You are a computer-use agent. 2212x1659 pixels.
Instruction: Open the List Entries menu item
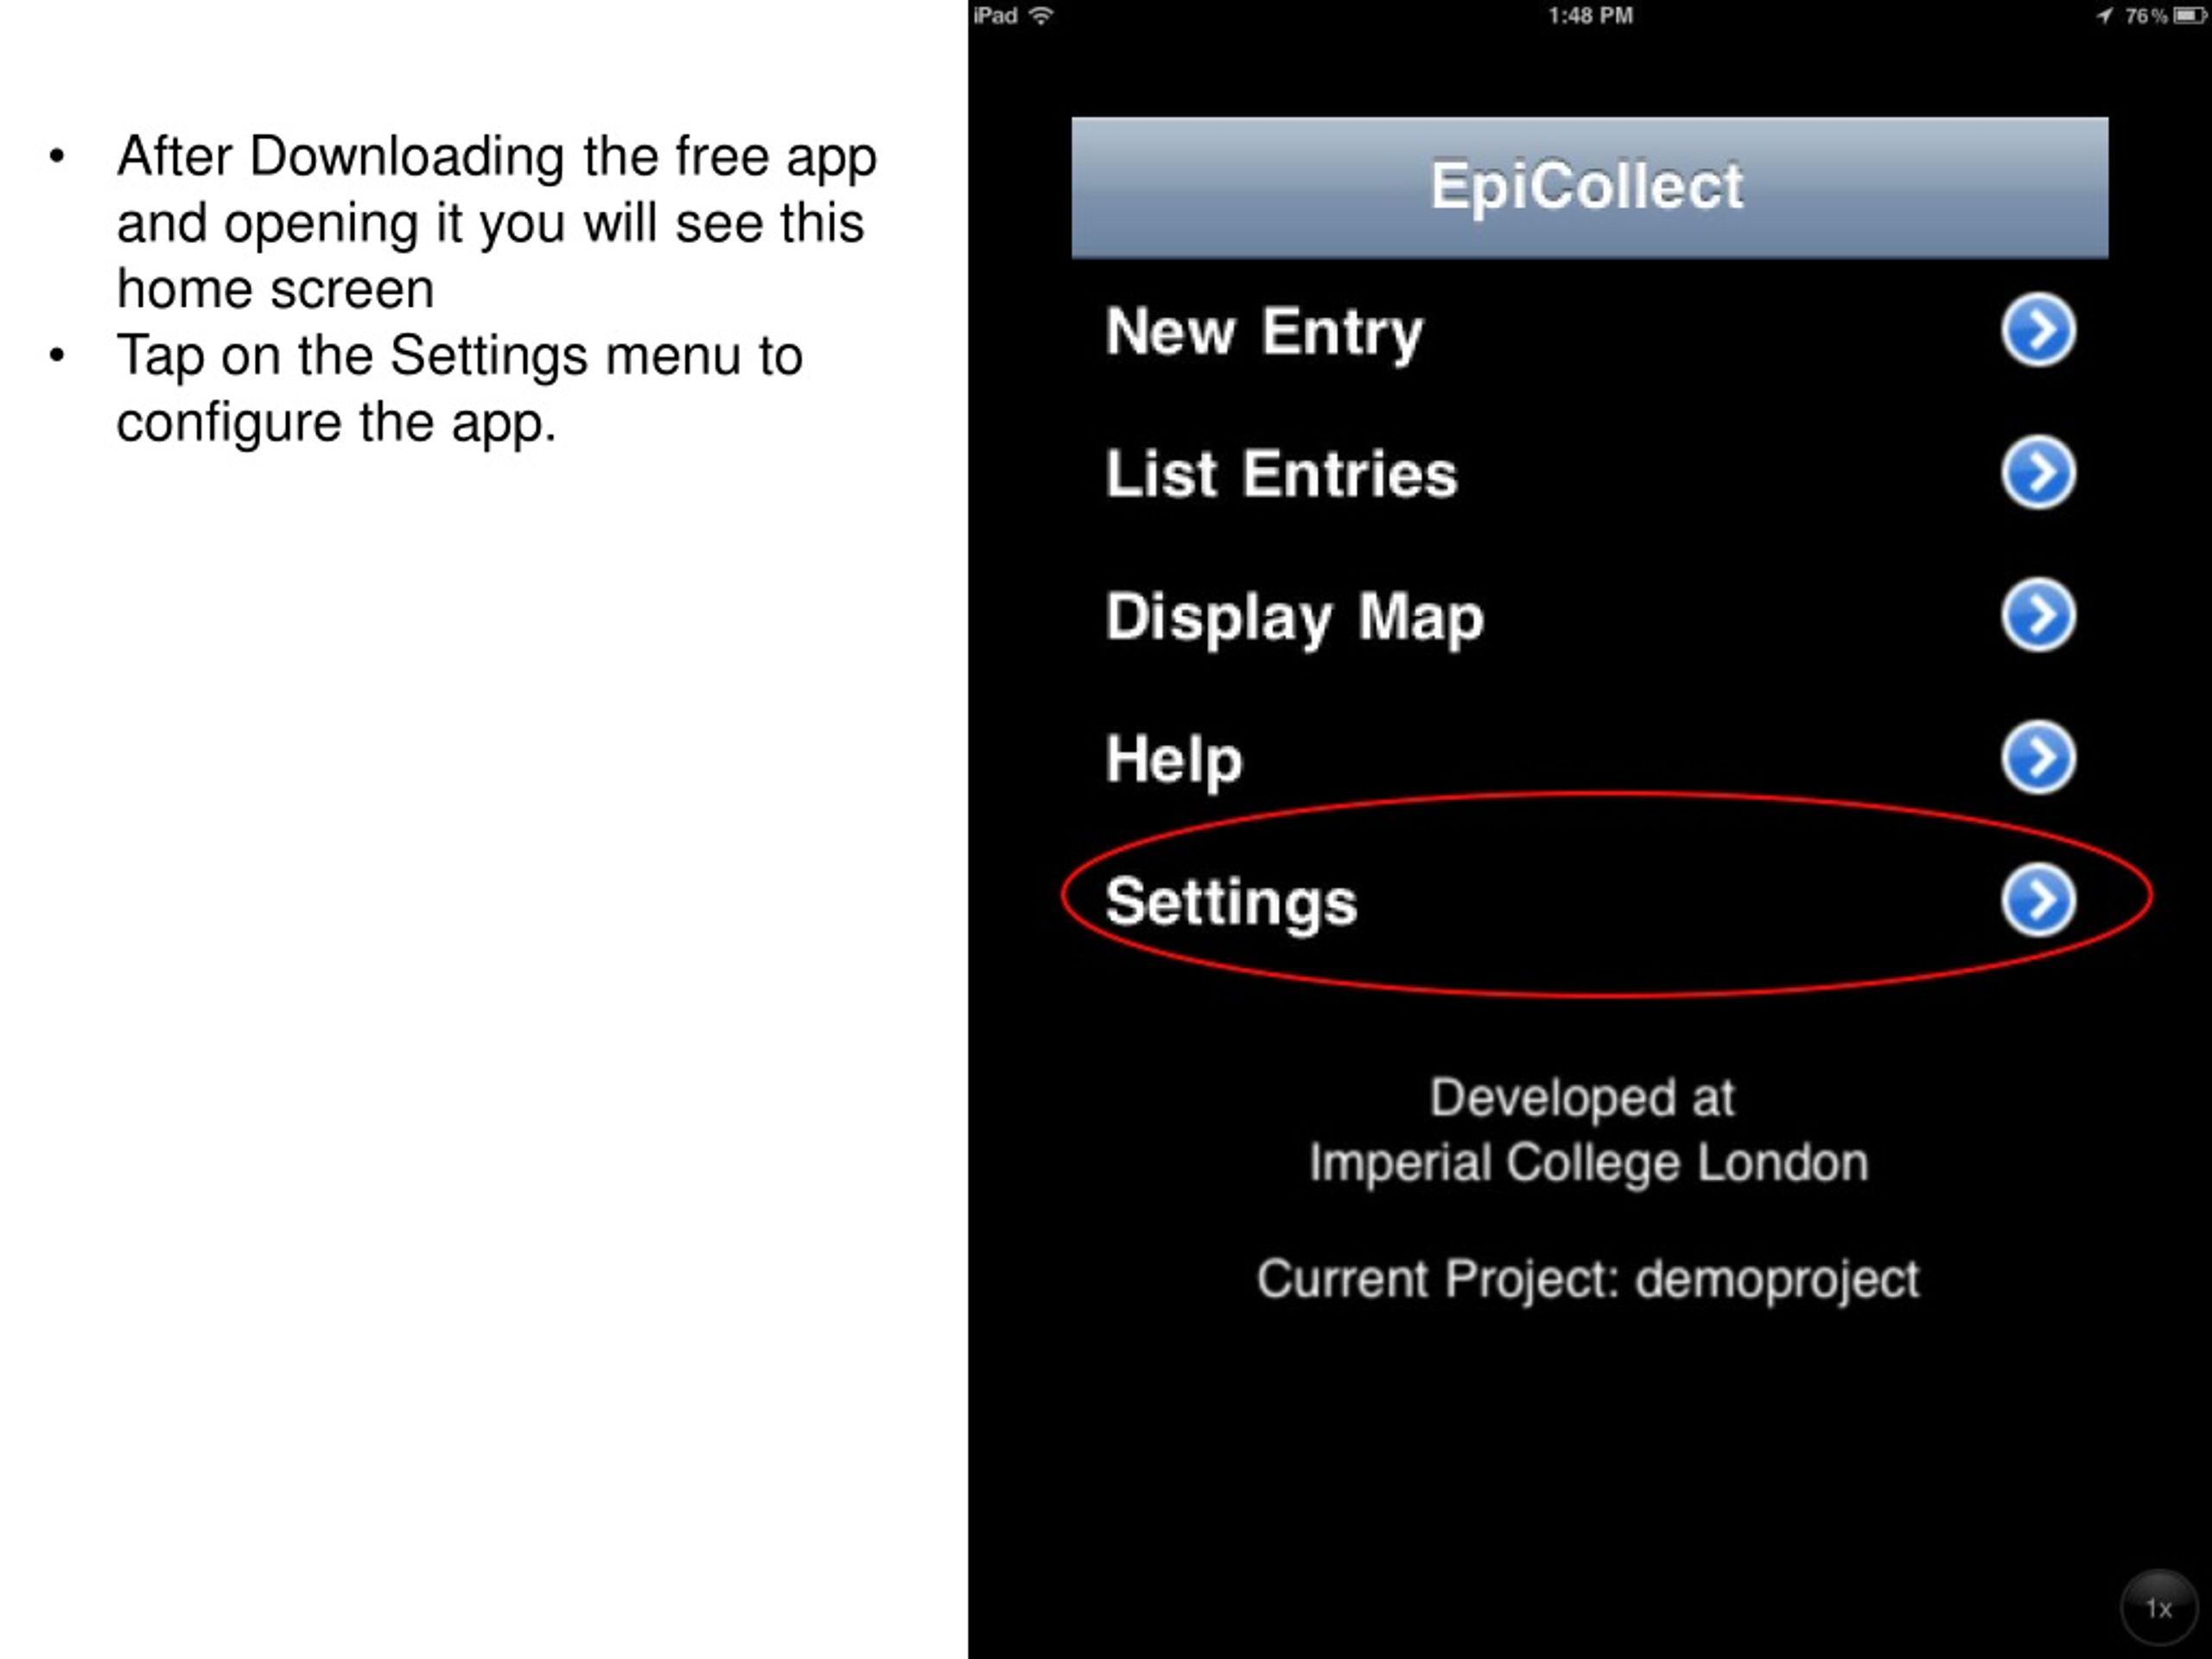pos(1590,473)
